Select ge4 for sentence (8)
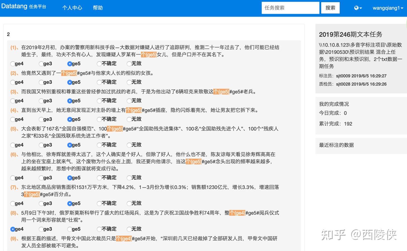 (13, 229)
